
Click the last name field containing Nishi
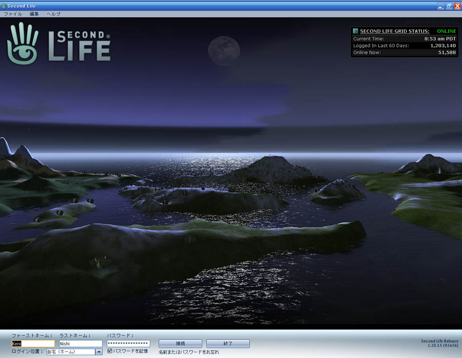(x=81, y=343)
